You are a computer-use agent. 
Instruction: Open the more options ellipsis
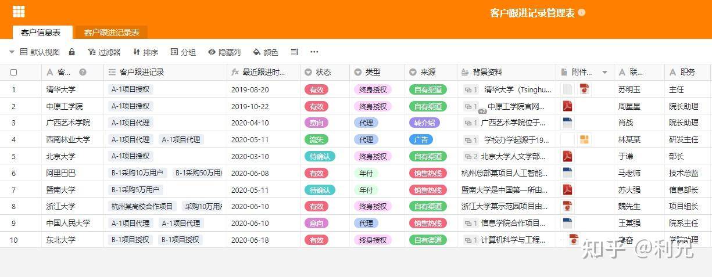coord(314,52)
